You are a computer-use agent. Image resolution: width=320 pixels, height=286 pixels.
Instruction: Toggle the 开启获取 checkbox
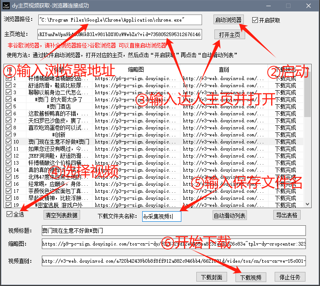pos(255,20)
